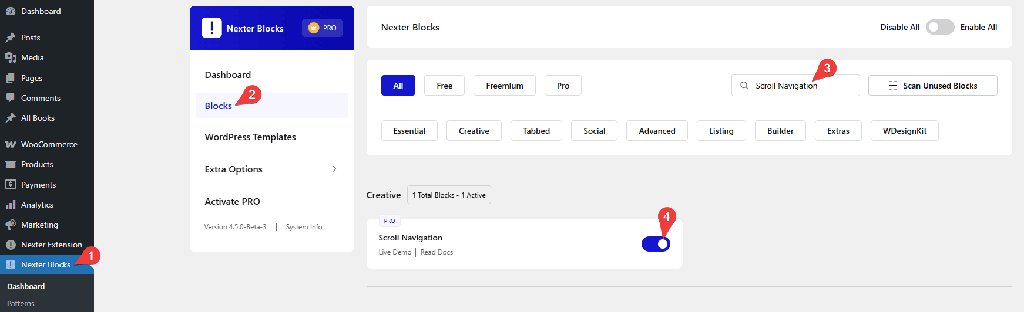The height and width of the screenshot is (312, 1024).
Task: Select the Extras category button
Action: point(838,131)
